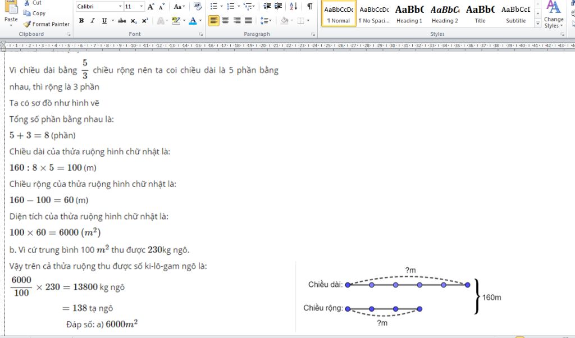This screenshot has height=338, width=575.
Task: Apply the Title style
Action: (x=480, y=13)
